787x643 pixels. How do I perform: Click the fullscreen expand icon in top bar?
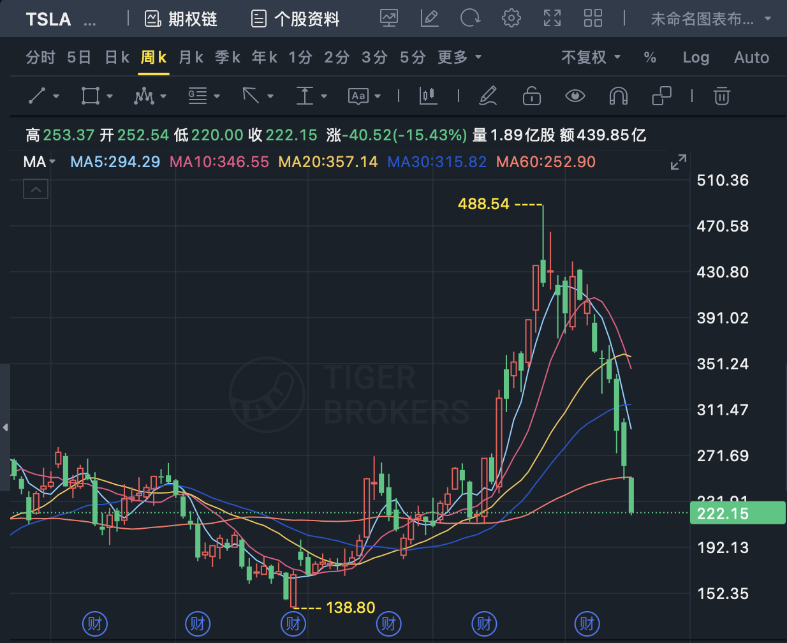pos(552,18)
